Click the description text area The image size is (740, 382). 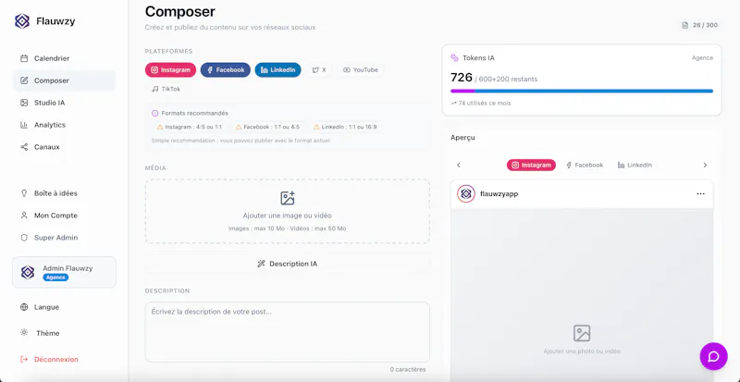tap(288, 332)
